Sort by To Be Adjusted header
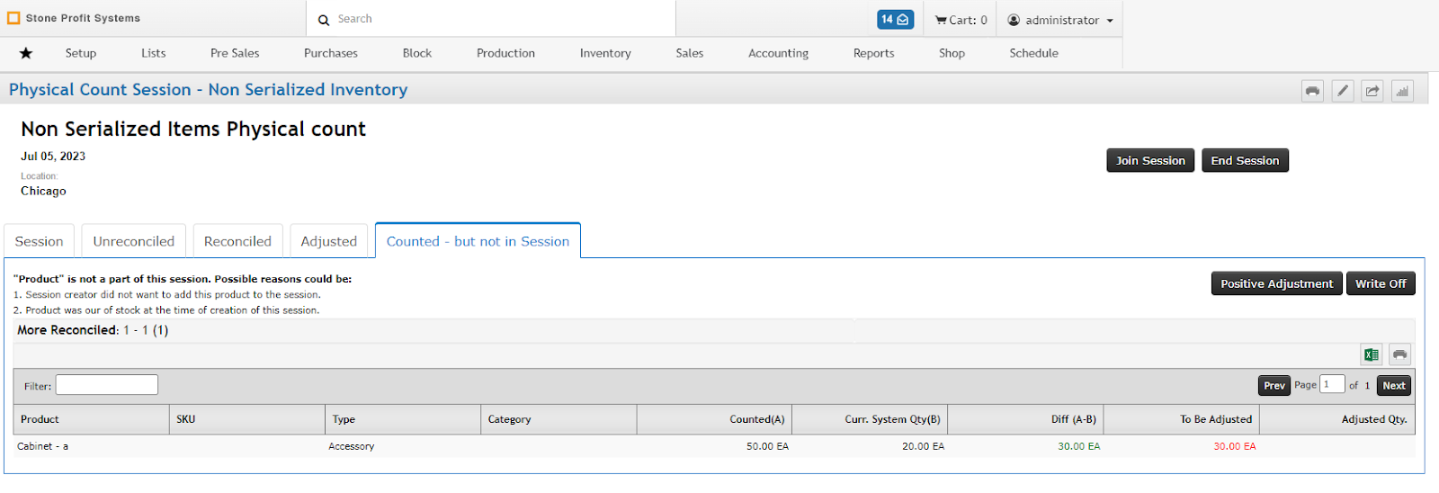 [1181, 419]
